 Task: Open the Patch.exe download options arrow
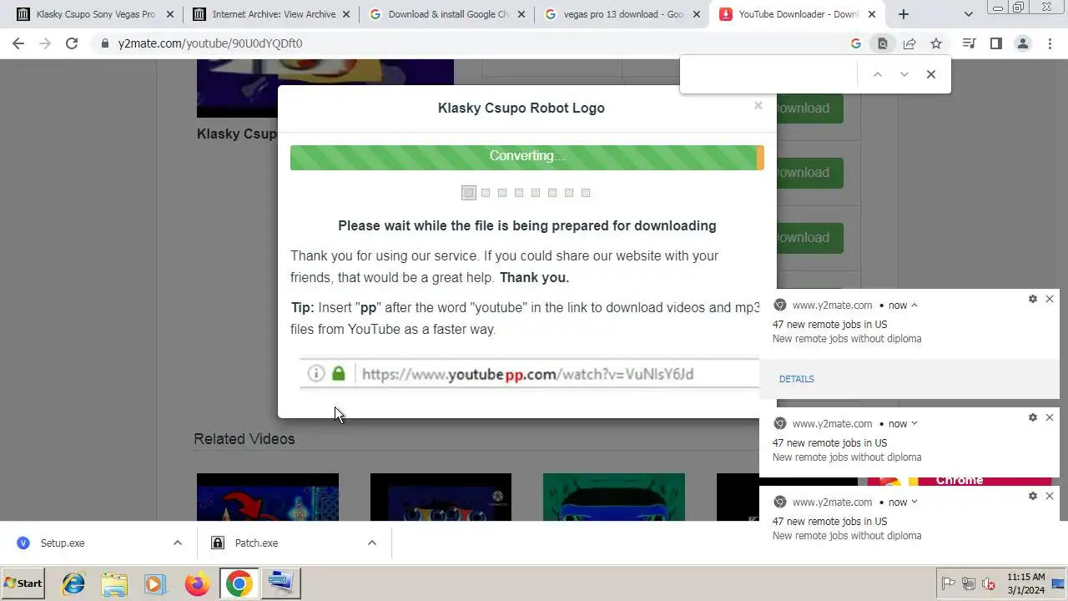click(371, 543)
